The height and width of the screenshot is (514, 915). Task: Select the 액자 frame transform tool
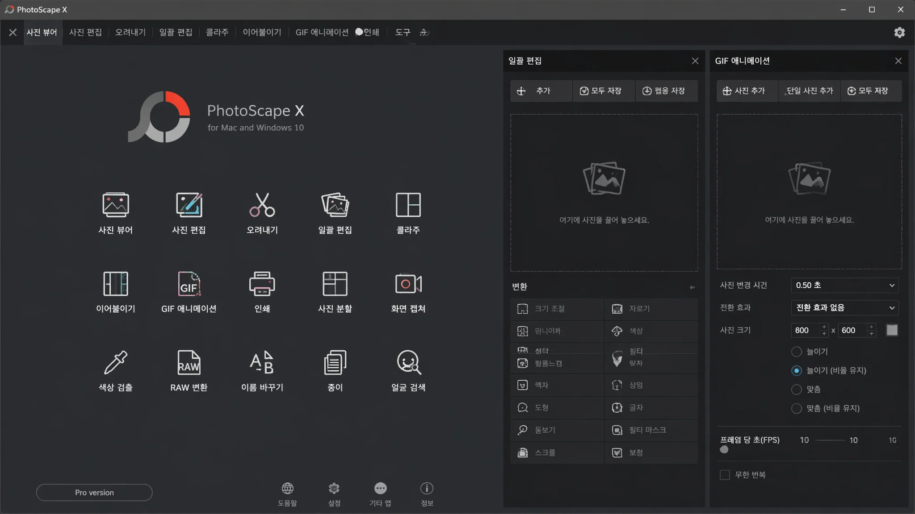(x=557, y=385)
